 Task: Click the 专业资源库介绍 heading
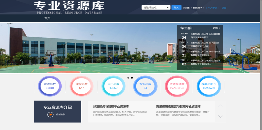click(x=57, y=107)
